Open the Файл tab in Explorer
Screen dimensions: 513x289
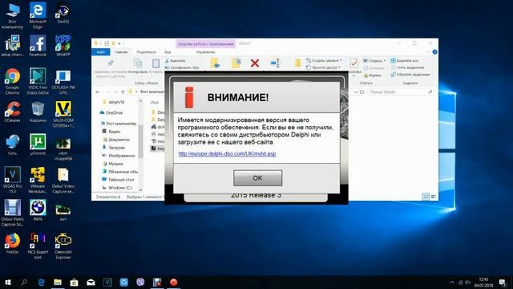[101, 52]
